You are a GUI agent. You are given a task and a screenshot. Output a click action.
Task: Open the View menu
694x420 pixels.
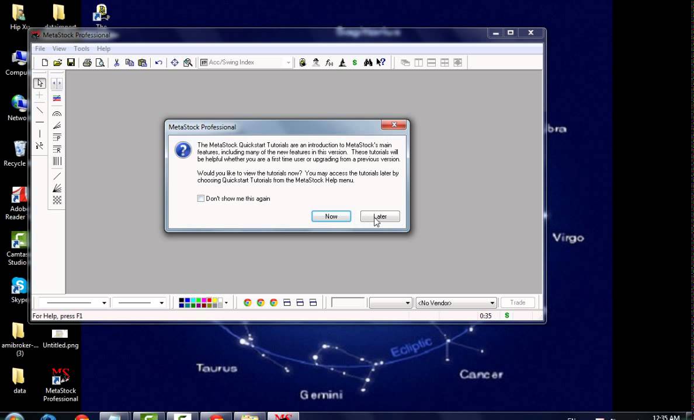[59, 48]
